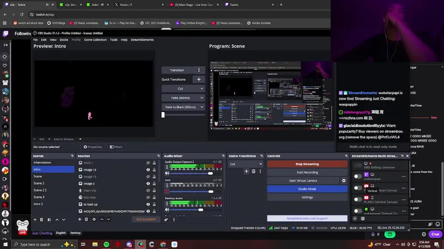444x249 pixels.
Task: Add a source with the Sources plus icon
Action: (x=79, y=219)
